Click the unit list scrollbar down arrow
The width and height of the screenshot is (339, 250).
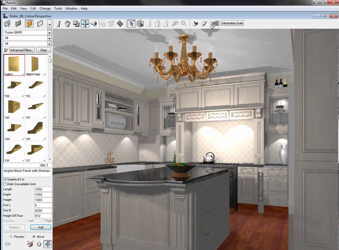click(50, 160)
